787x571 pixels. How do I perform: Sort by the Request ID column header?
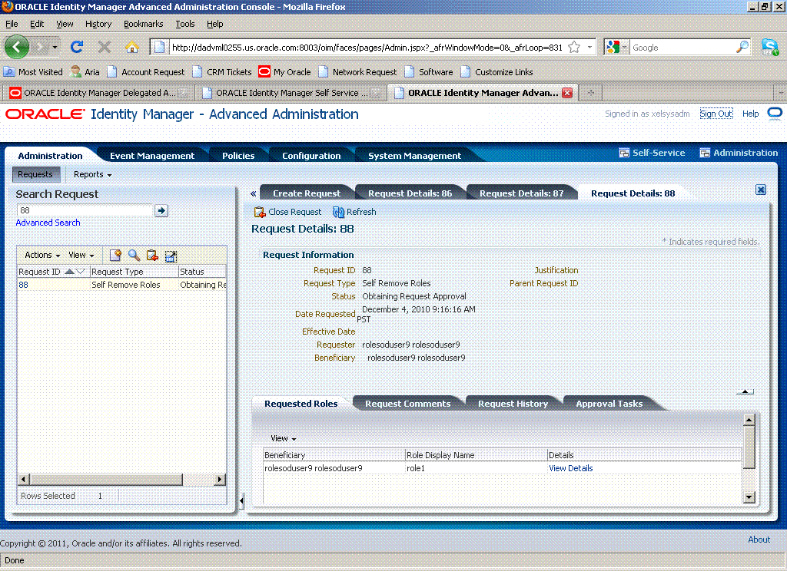tap(42, 271)
